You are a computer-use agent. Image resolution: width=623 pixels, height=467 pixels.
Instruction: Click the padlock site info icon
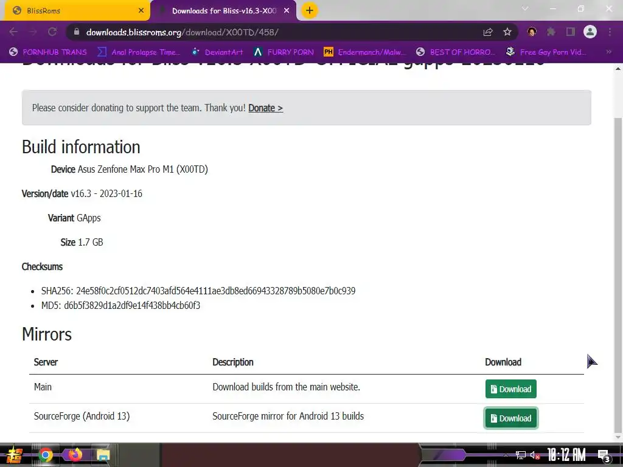coord(77,32)
